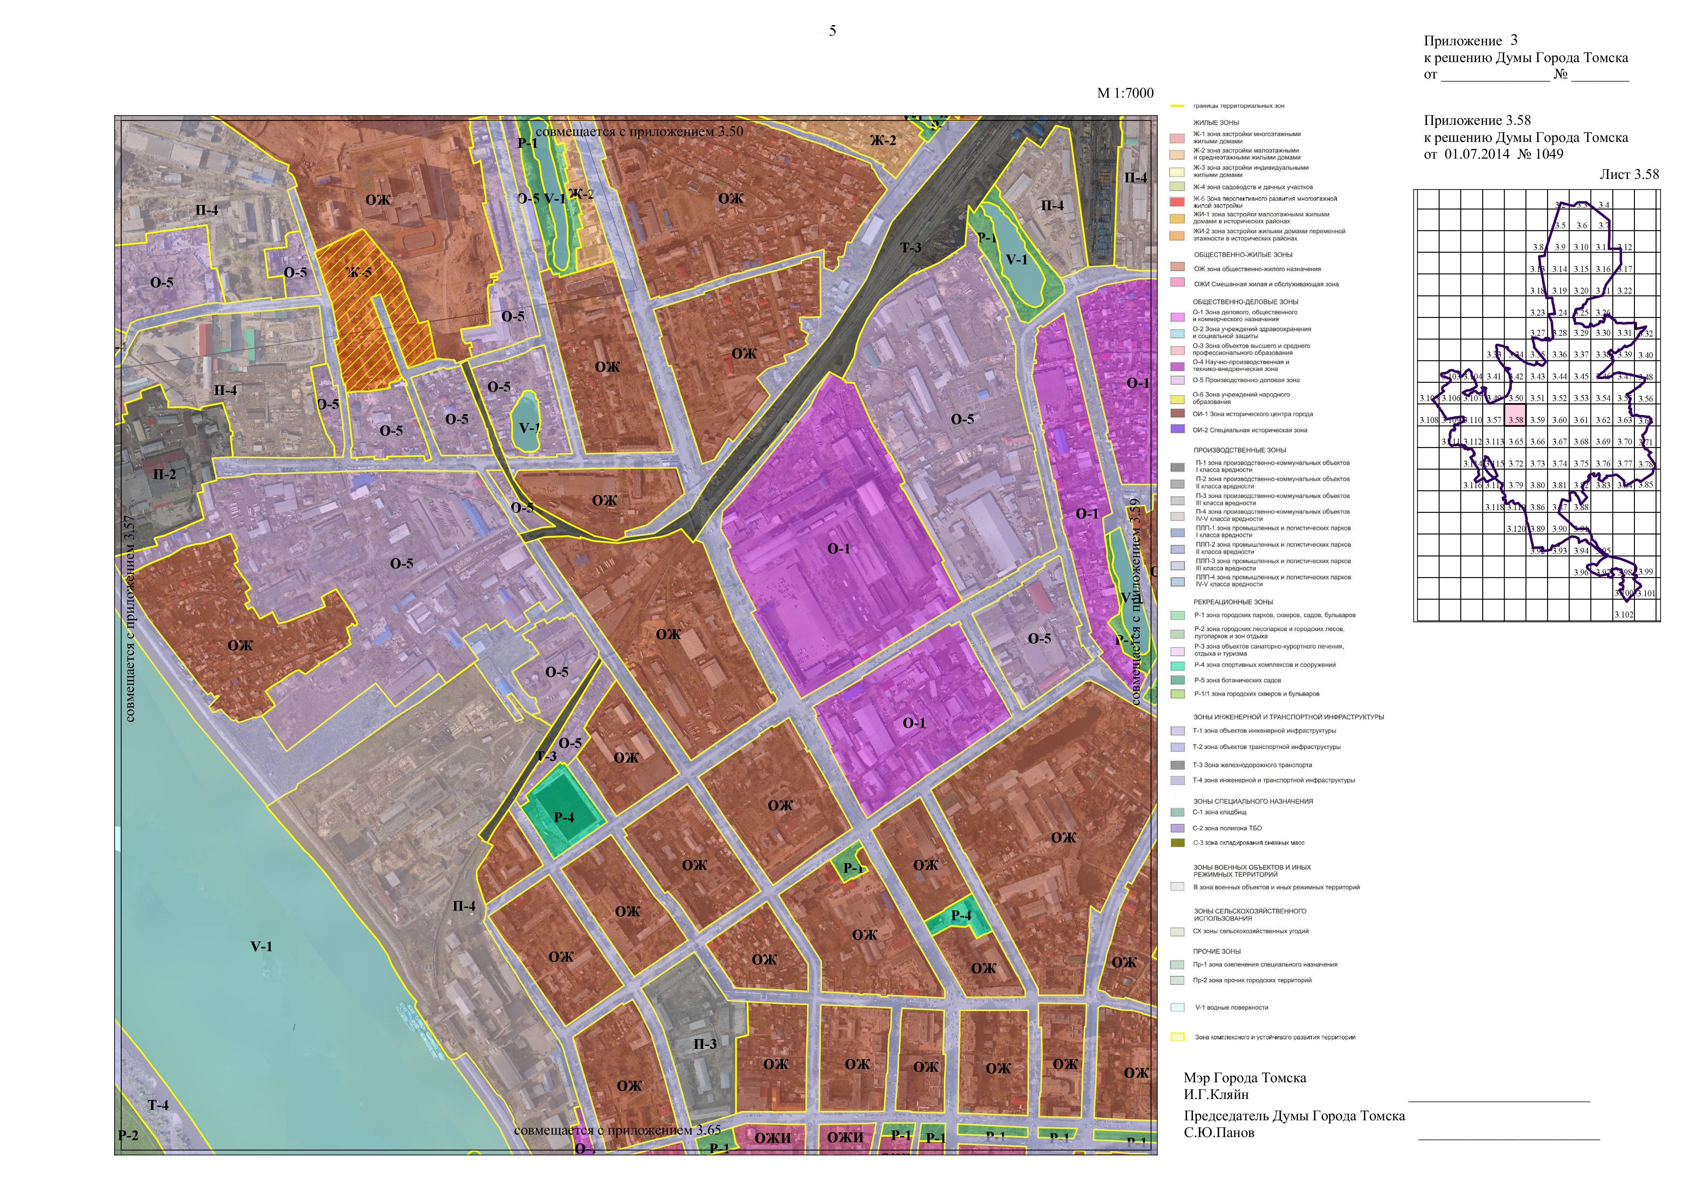Click the 'совмещается с приложением 3.50' text

click(639, 132)
